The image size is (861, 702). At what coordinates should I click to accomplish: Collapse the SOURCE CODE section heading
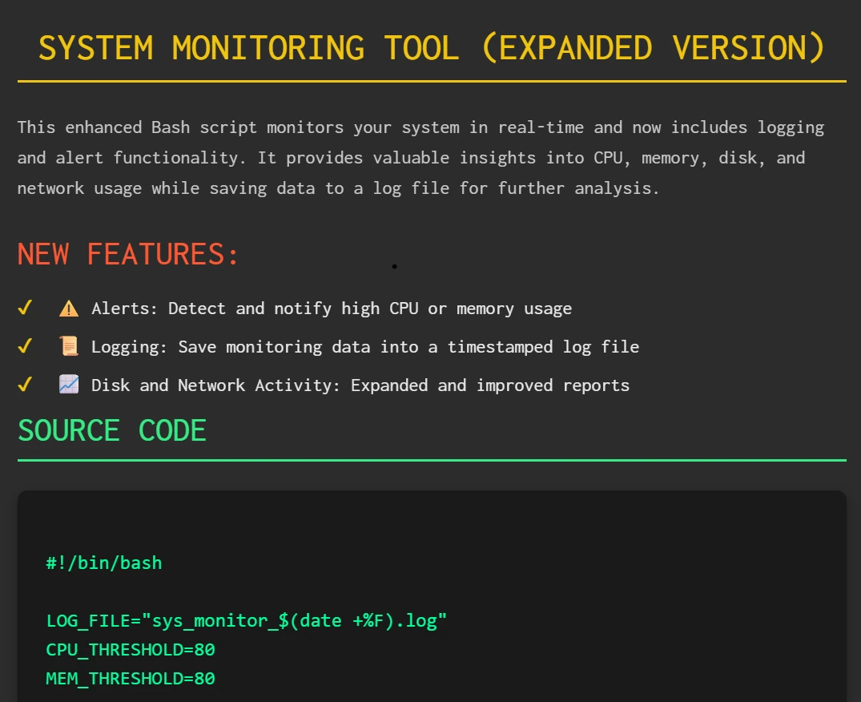(x=112, y=430)
